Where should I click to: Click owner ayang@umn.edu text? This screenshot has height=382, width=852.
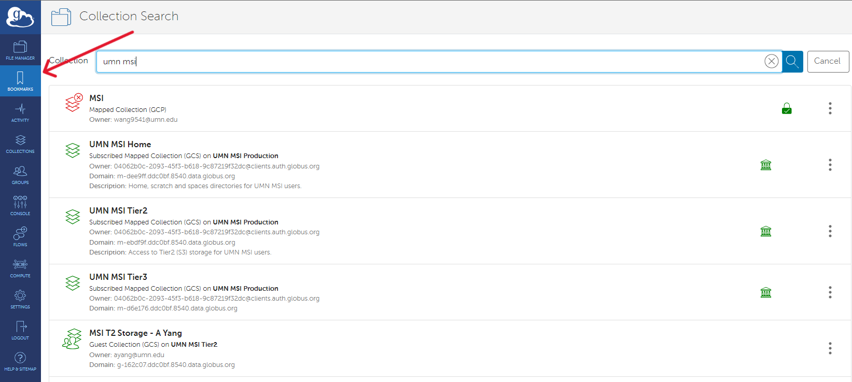coord(139,355)
